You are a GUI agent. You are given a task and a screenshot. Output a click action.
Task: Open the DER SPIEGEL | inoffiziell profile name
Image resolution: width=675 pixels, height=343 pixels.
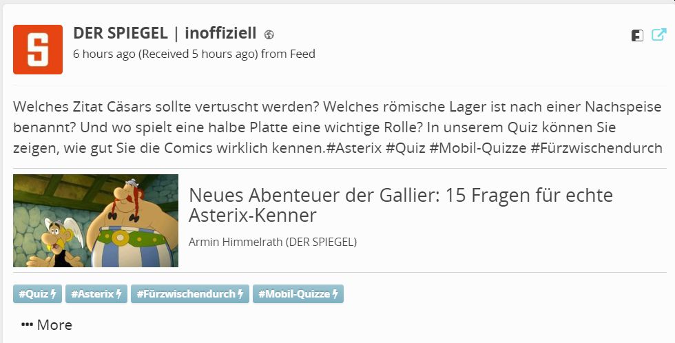coord(165,33)
